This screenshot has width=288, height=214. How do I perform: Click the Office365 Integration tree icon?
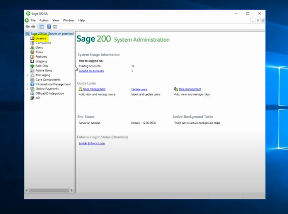32,93
